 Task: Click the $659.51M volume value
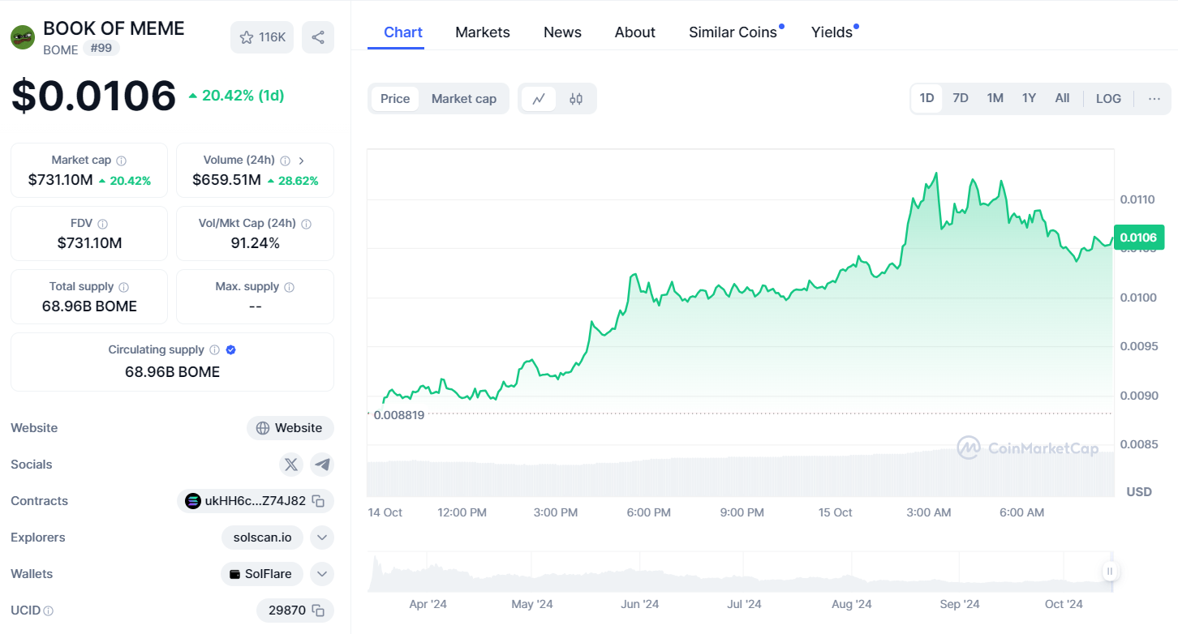click(x=226, y=180)
